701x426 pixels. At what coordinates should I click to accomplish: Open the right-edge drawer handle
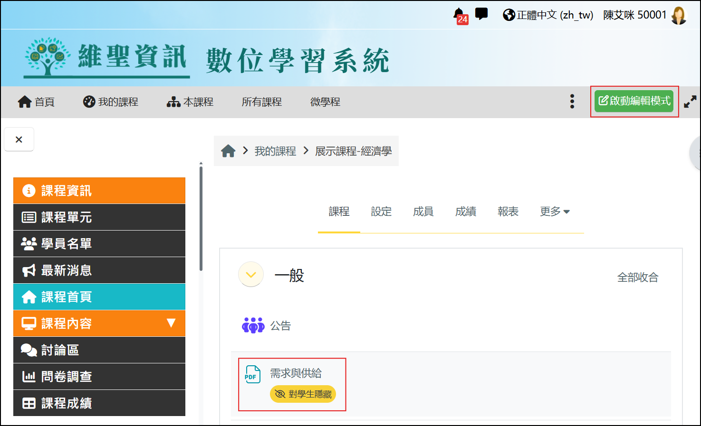click(x=696, y=153)
